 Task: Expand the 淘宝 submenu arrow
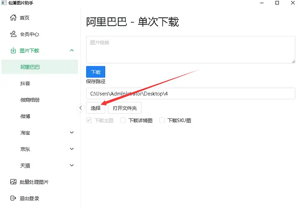72,132
